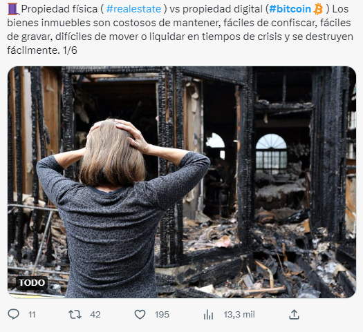
Task: Click the retweet count 42
Action: pyautogui.click(x=95, y=315)
